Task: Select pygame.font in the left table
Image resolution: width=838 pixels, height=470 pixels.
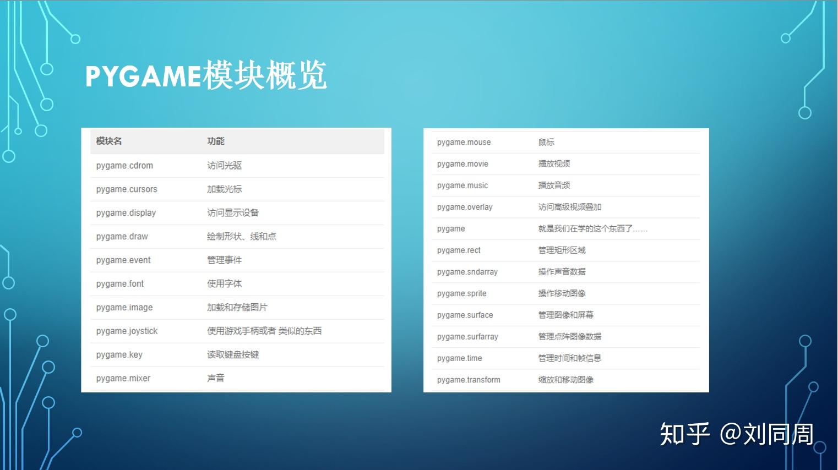Action: (119, 283)
